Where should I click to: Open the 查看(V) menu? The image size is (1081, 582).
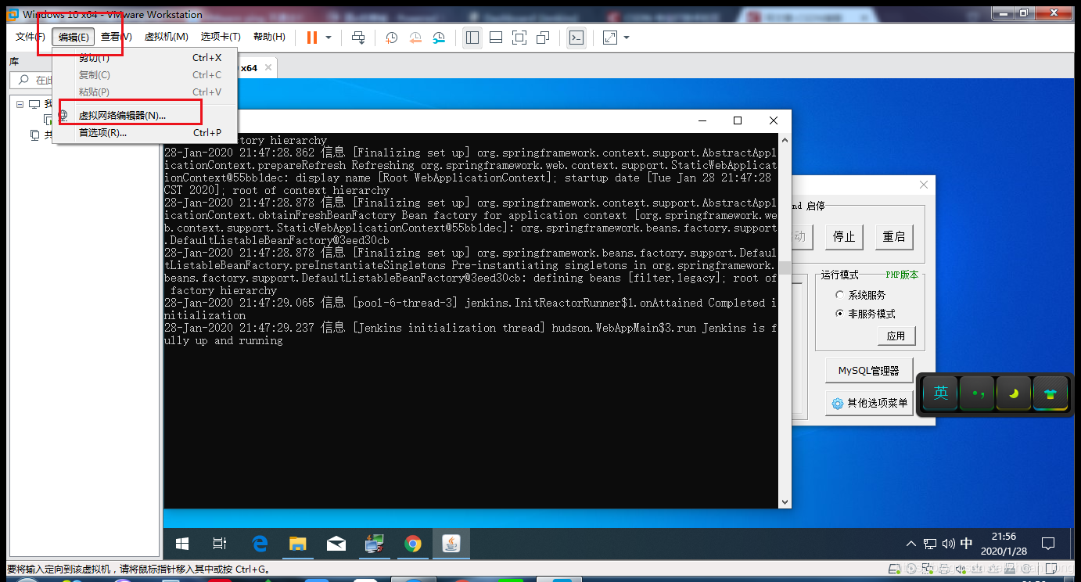116,37
